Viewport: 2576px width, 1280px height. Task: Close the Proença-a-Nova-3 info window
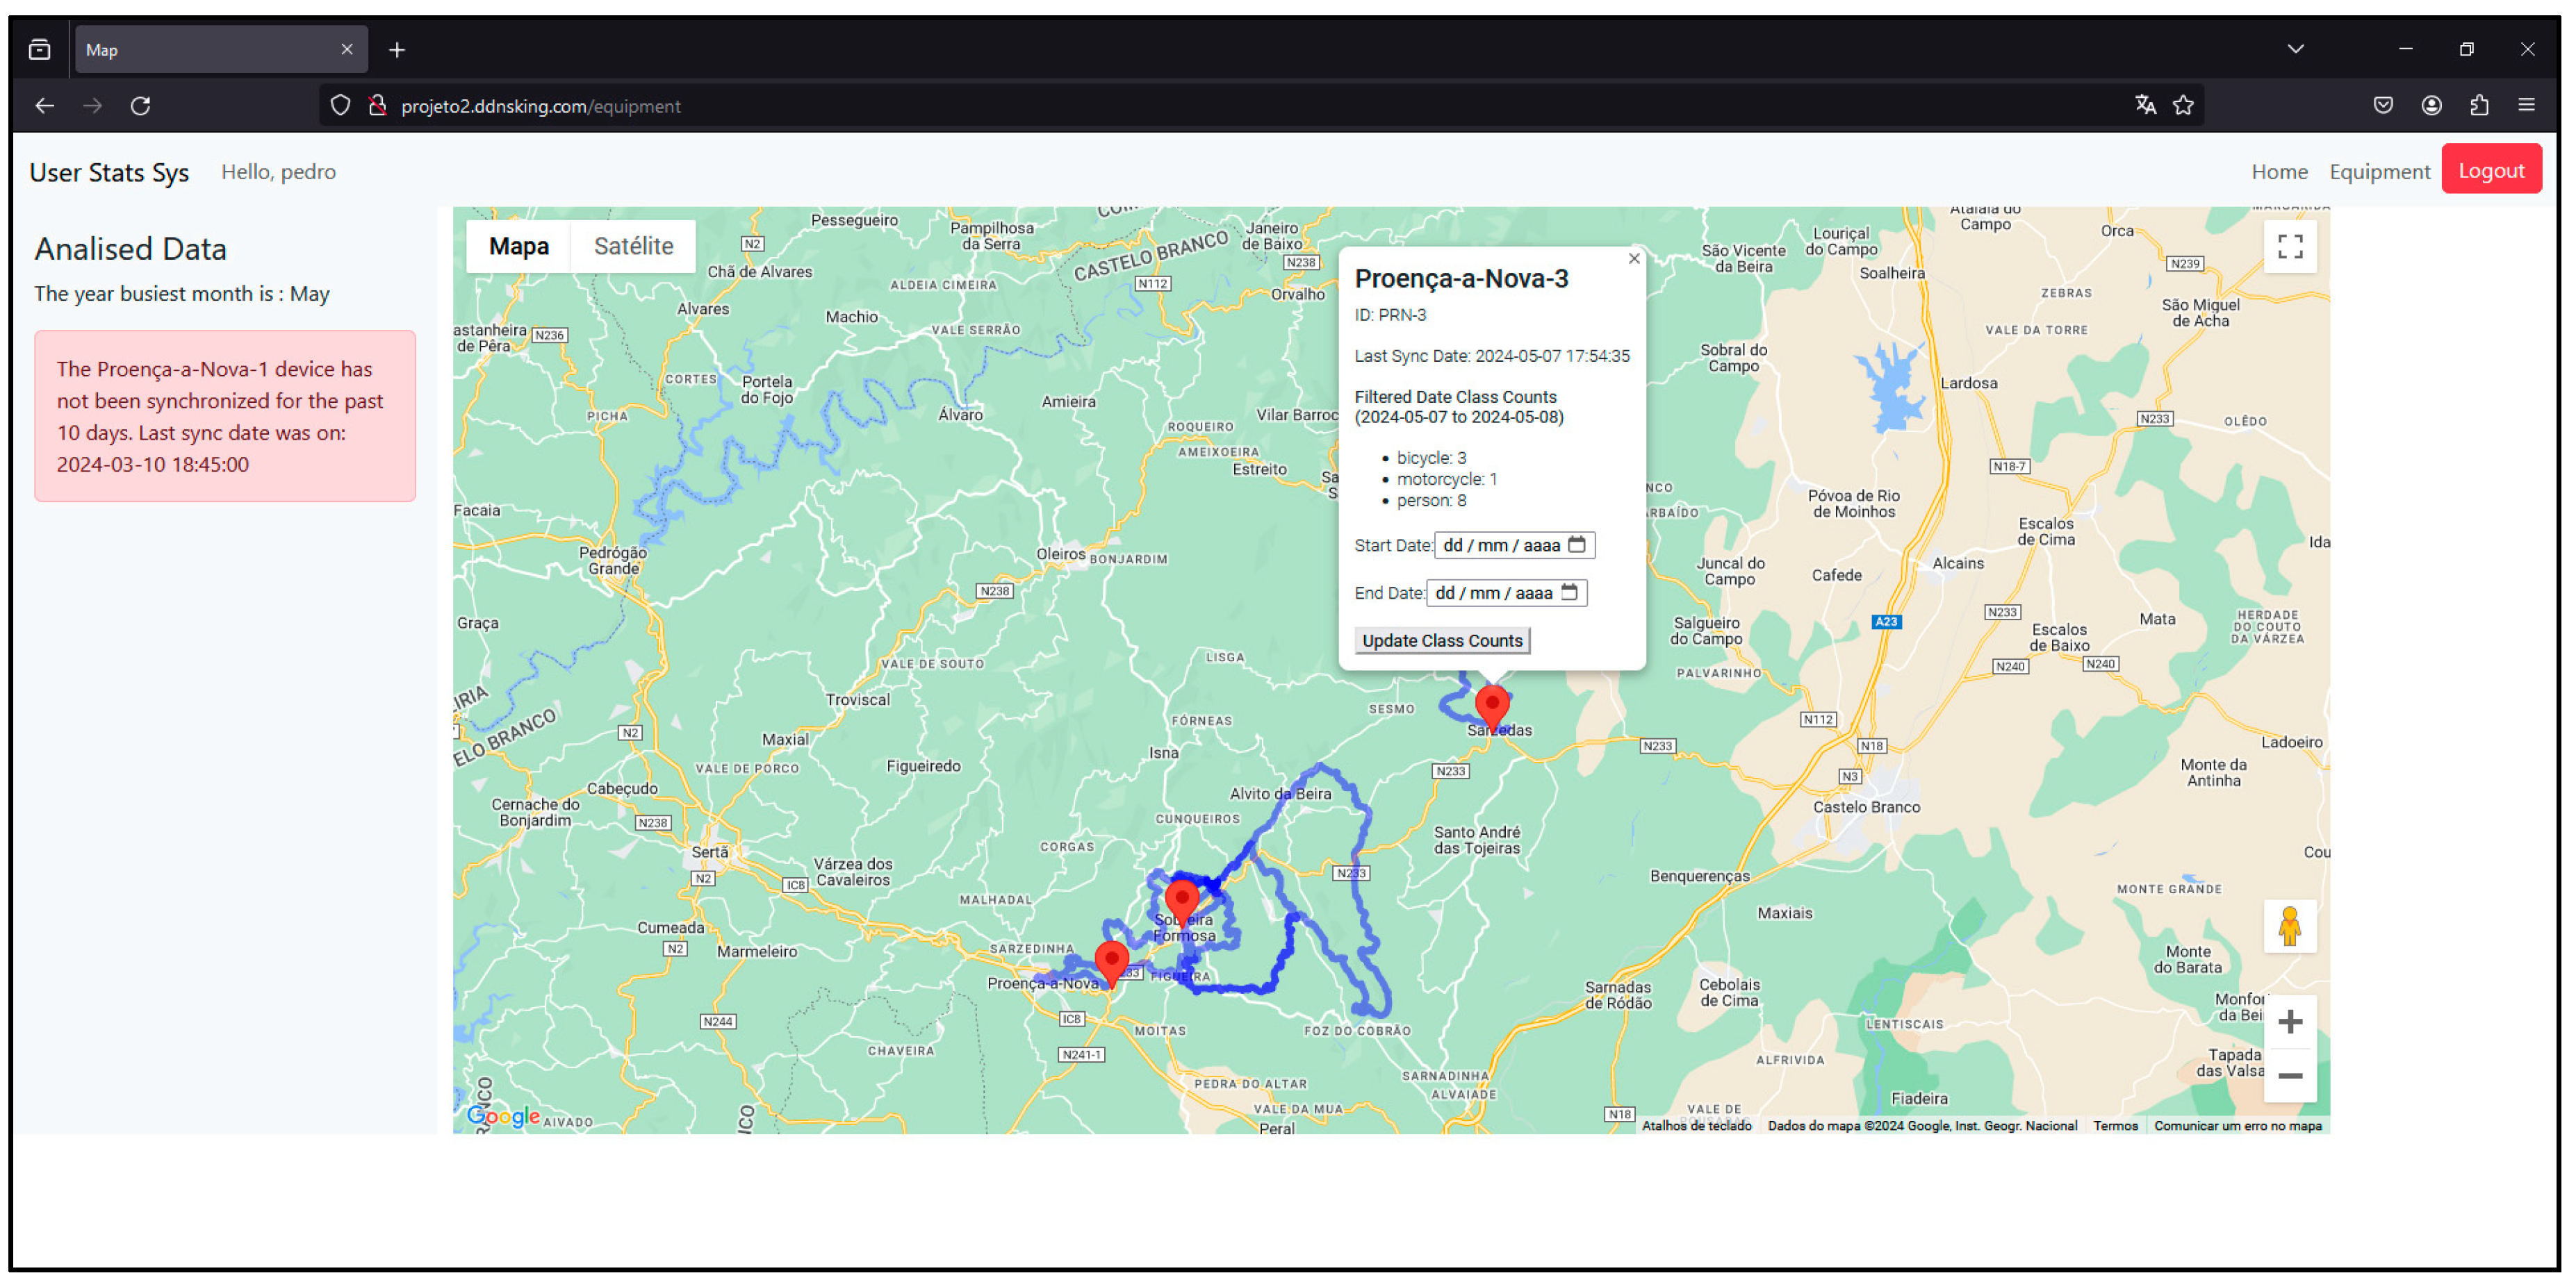1633,259
